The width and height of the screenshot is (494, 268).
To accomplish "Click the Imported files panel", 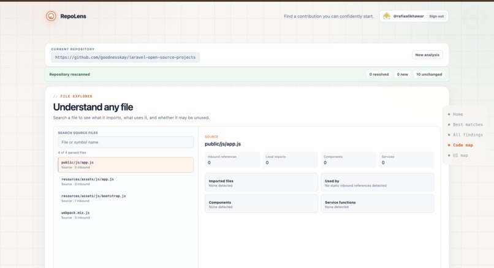I will (261, 182).
